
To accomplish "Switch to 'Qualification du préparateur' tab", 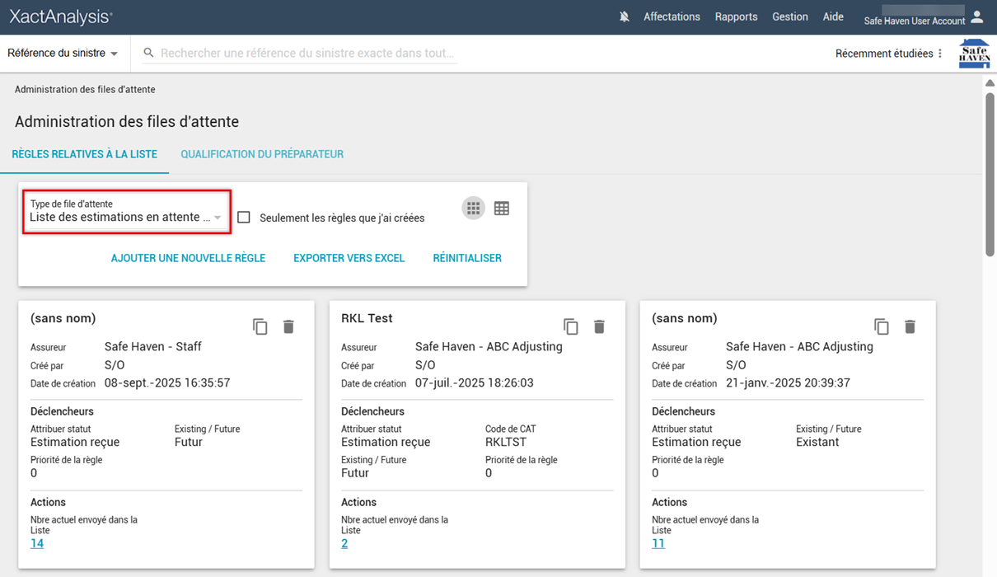I will pos(262,154).
